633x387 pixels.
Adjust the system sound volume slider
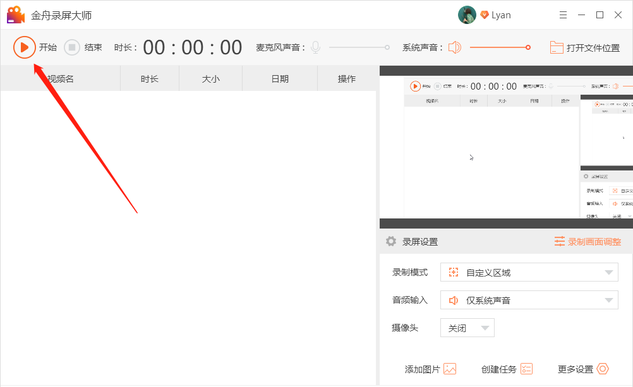(x=500, y=47)
